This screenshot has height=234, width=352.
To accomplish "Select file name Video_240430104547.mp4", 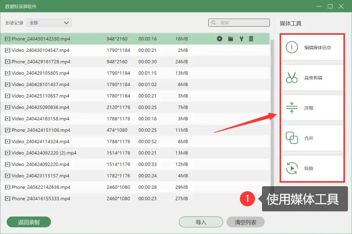I will pyautogui.click(x=40, y=50).
